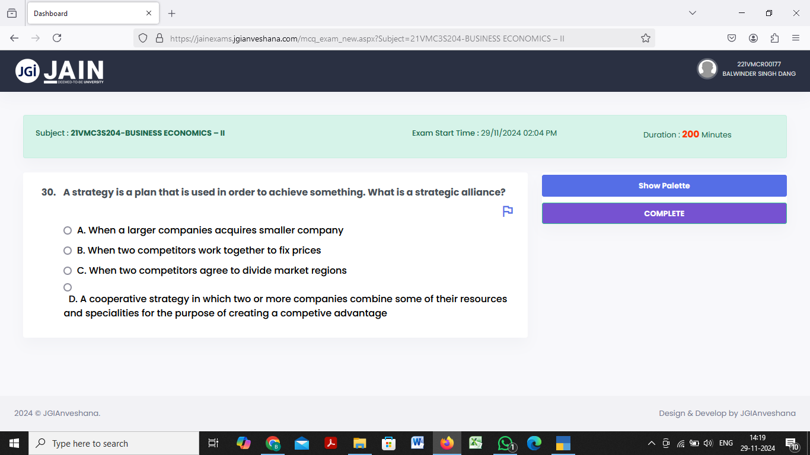Click the Type here to search box

pos(113,443)
